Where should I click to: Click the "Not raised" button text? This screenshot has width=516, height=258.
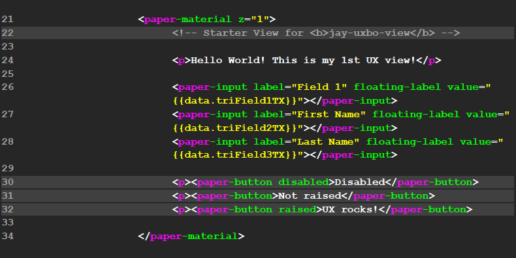point(310,195)
